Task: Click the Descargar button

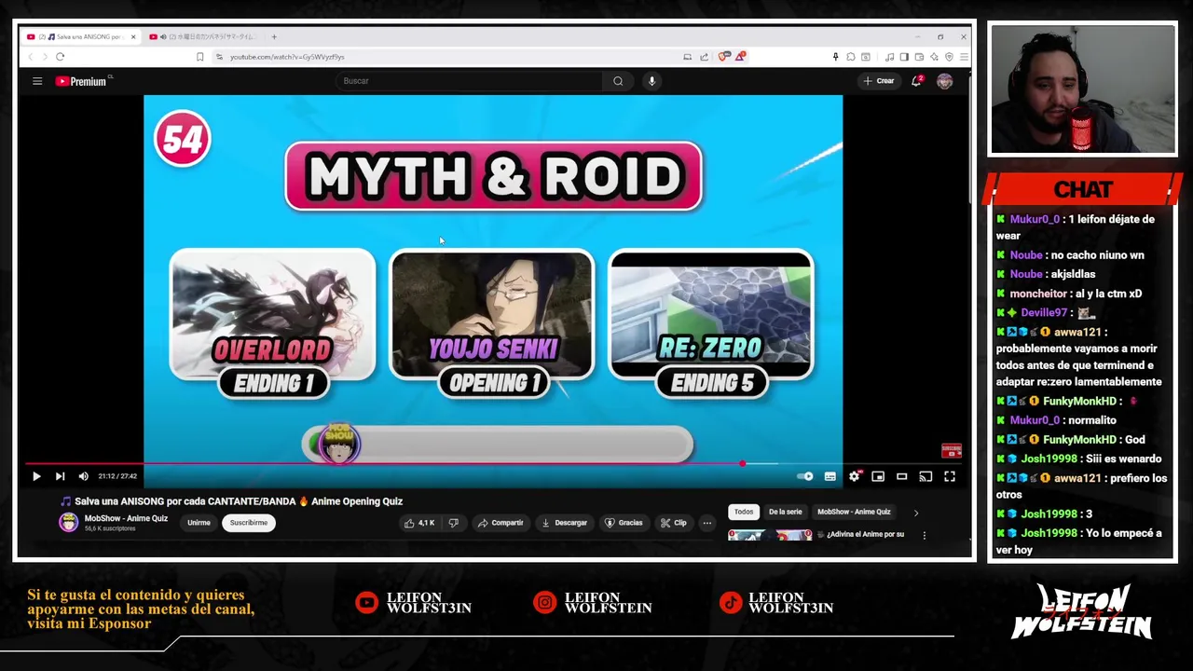Action: tap(565, 523)
